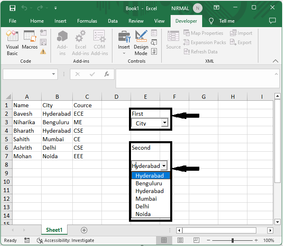
Task: Select Mumbai from the dropdown list
Action: 146,199
